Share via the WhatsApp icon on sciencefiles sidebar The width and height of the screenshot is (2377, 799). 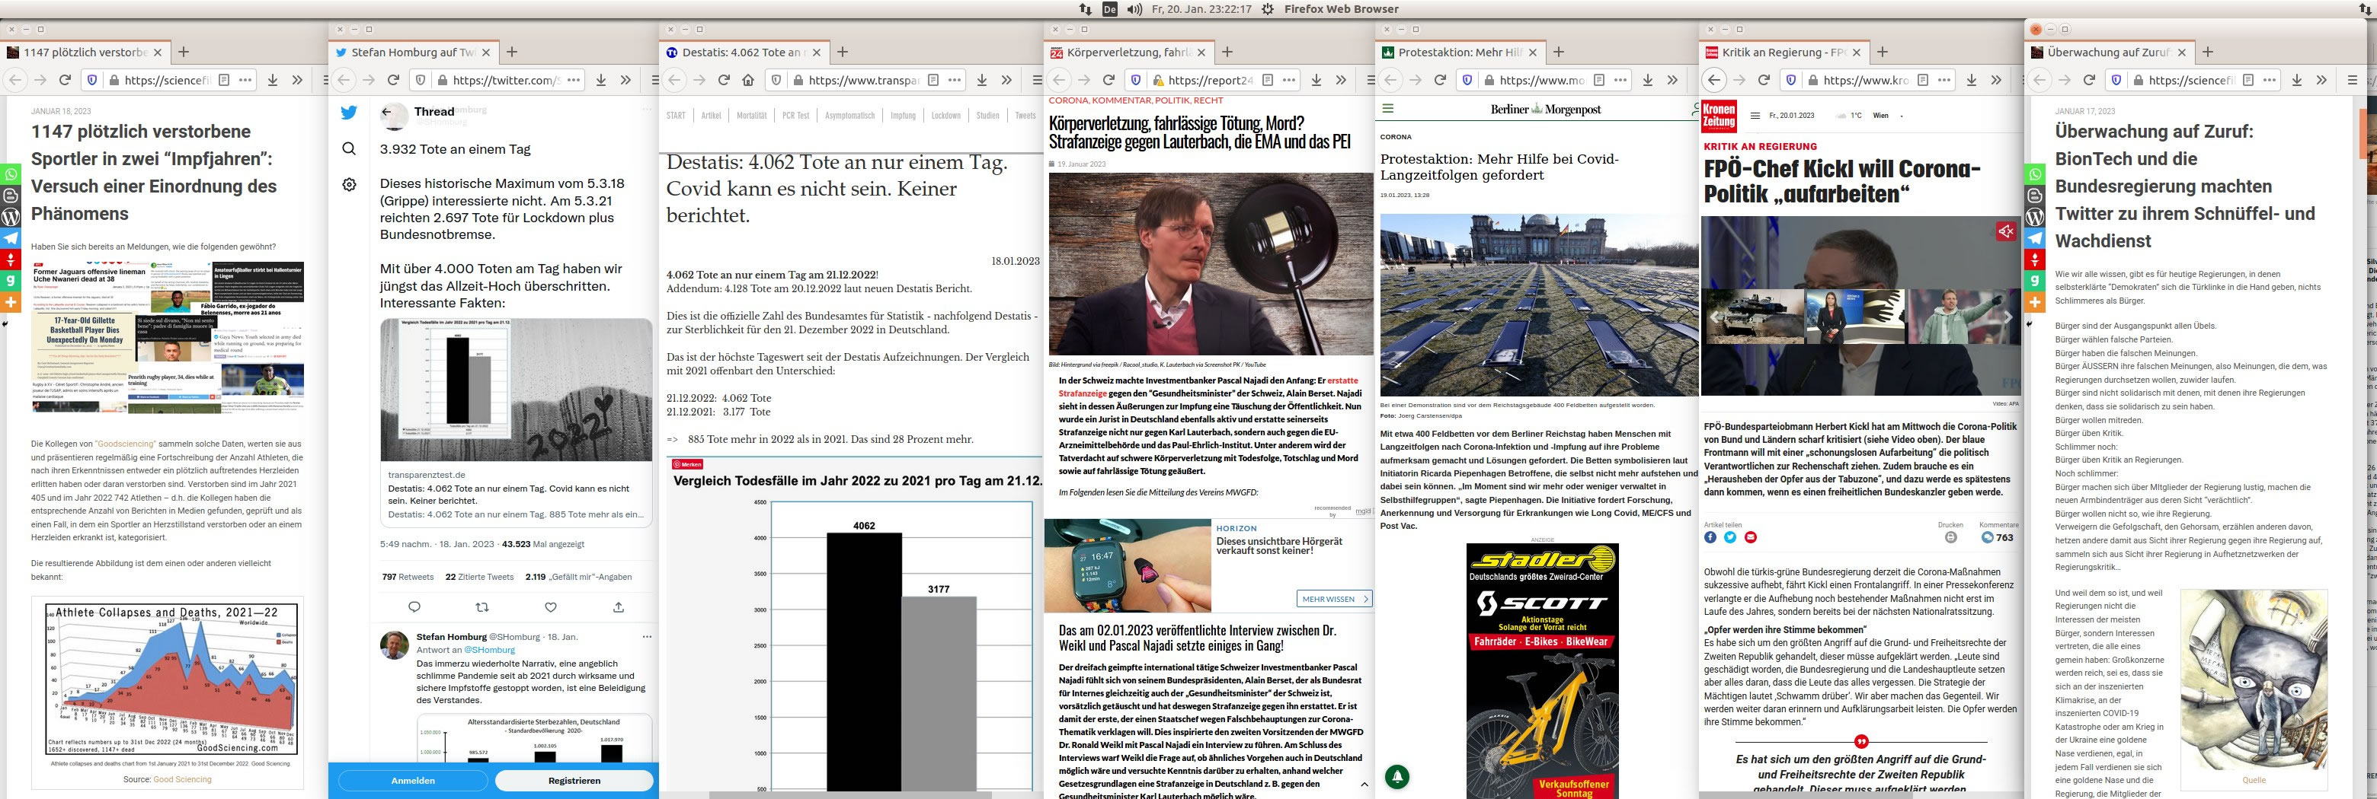pyautogui.click(x=10, y=174)
